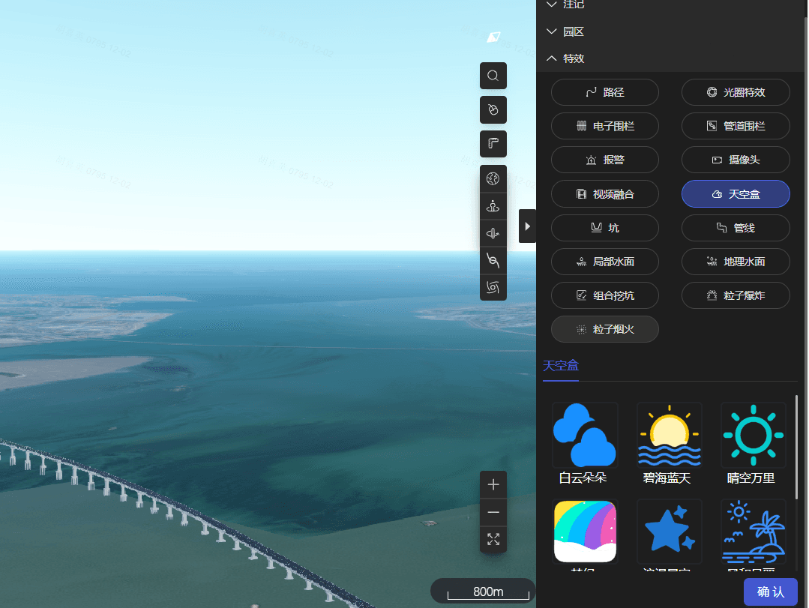Click the 确认 button
The height and width of the screenshot is (608, 809).
click(x=770, y=592)
